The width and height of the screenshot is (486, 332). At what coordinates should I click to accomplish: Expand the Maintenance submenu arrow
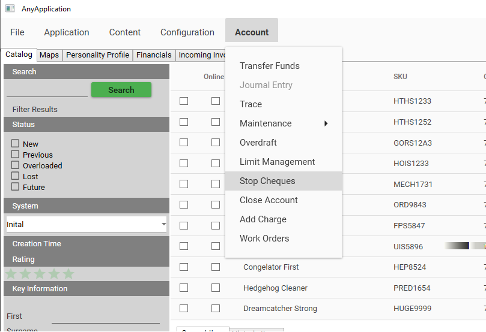[326, 123]
